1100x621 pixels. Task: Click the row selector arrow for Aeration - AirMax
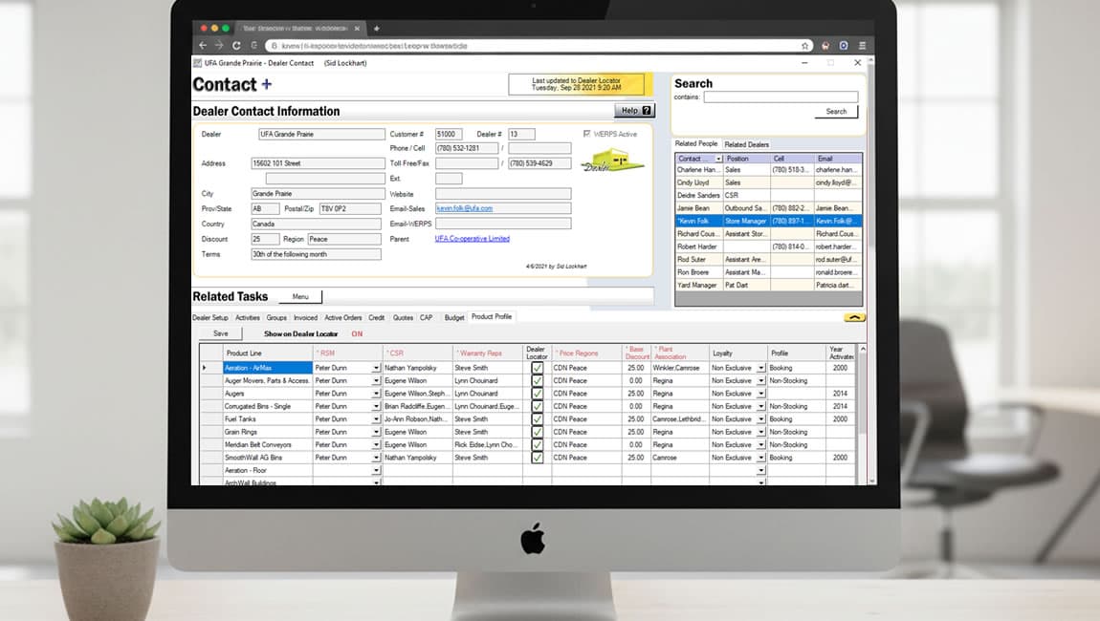204,366
